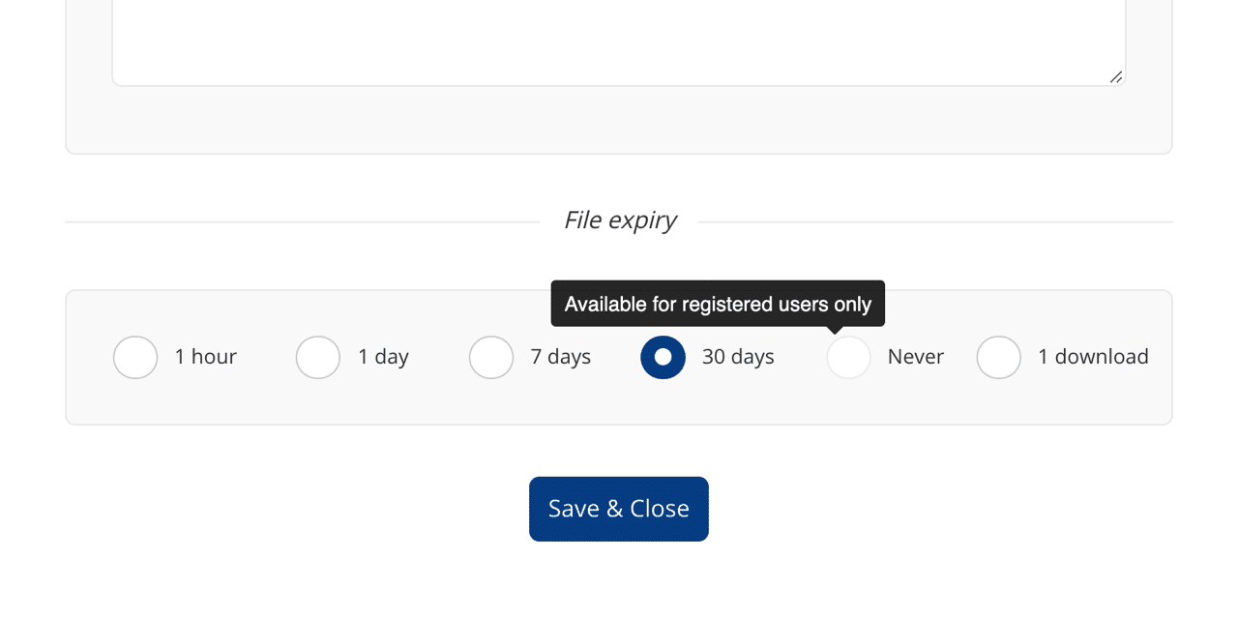The height and width of the screenshot is (619, 1238).
Task: Dismiss the "Available for registered users only" tooltip
Action: click(x=718, y=303)
